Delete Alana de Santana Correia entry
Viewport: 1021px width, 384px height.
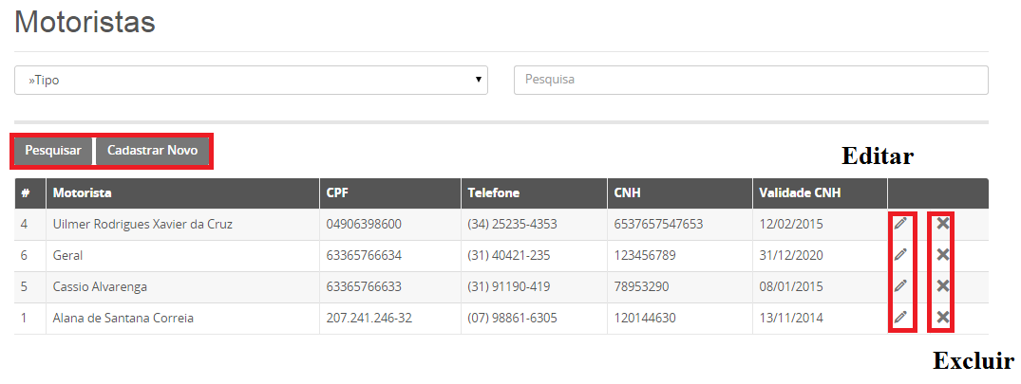coord(943,317)
